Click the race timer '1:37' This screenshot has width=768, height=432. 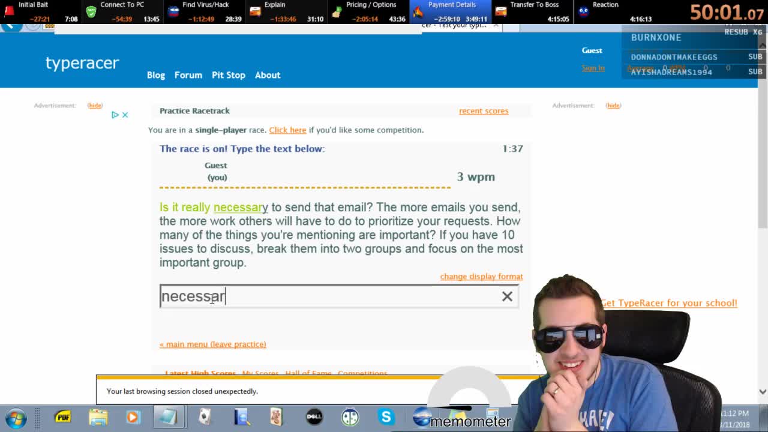(x=512, y=149)
